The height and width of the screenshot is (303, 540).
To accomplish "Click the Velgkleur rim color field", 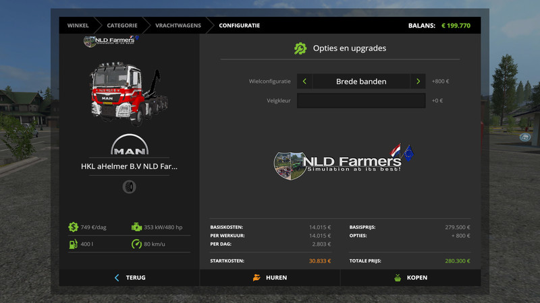I will (x=361, y=101).
